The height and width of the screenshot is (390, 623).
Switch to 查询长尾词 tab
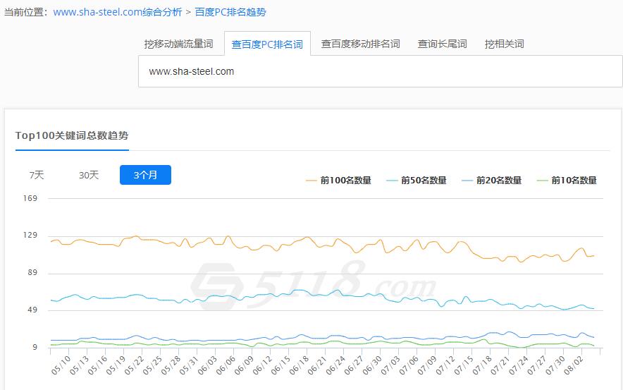point(442,44)
